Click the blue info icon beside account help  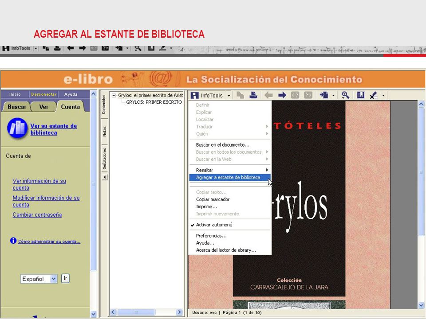point(13,241)
